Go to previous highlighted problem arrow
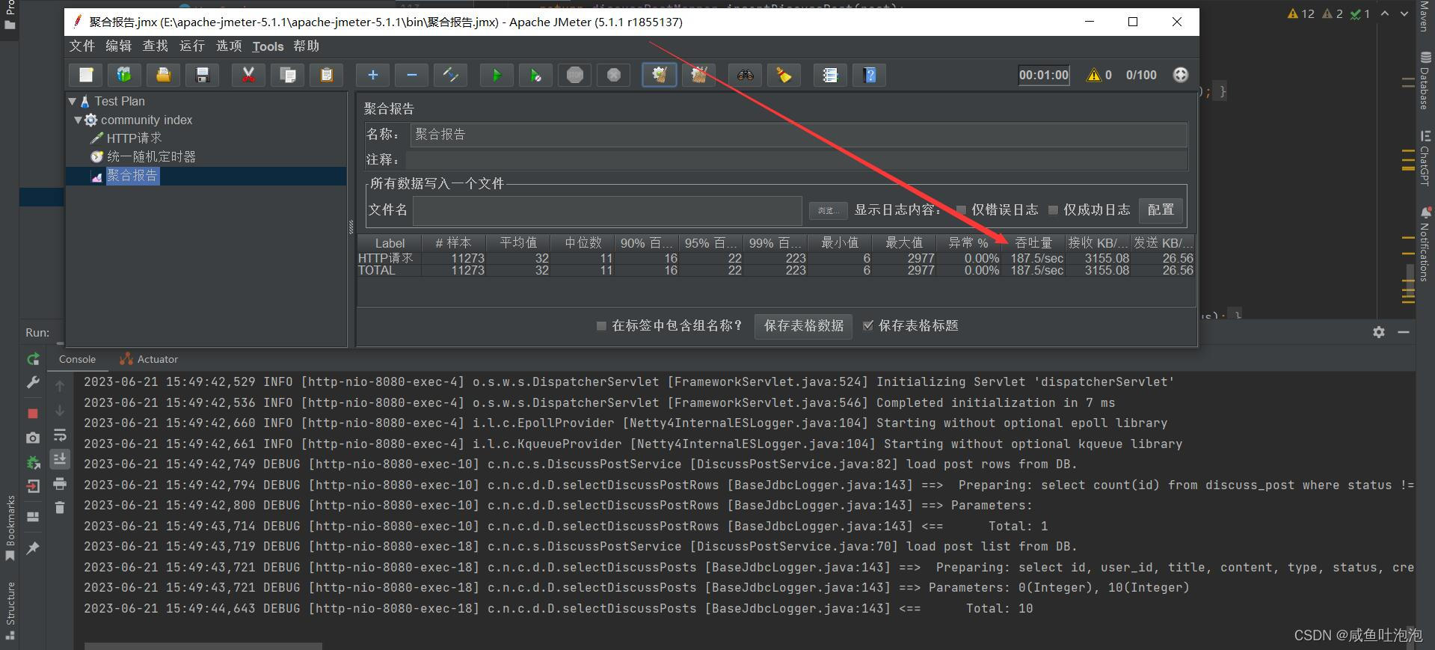 point(1385,13)
